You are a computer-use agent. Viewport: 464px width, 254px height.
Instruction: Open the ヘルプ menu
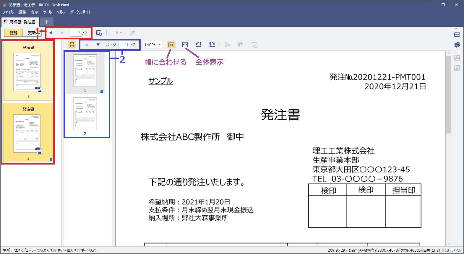[x=61, y=12]
